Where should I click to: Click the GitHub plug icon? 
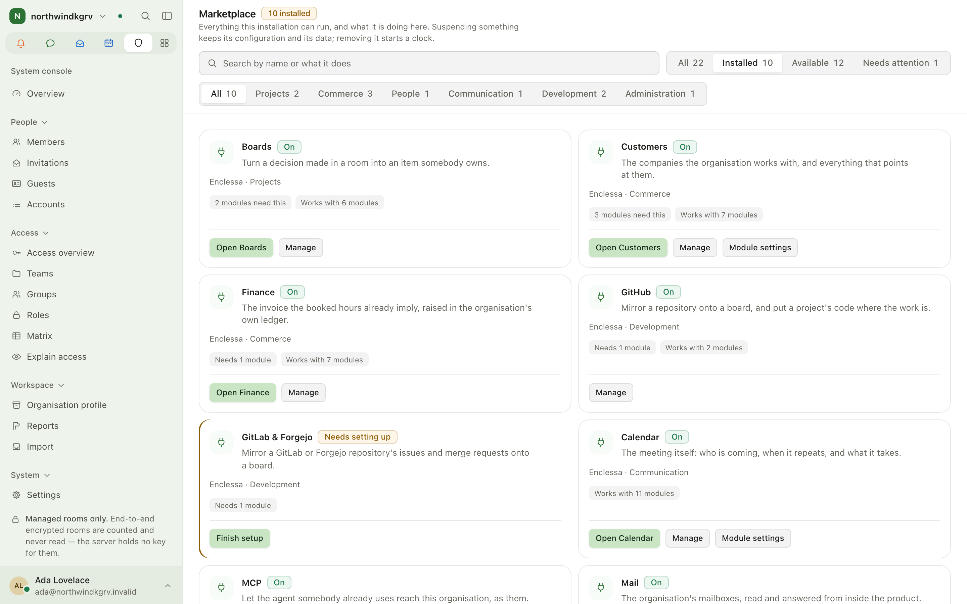[x=601, y=297]
